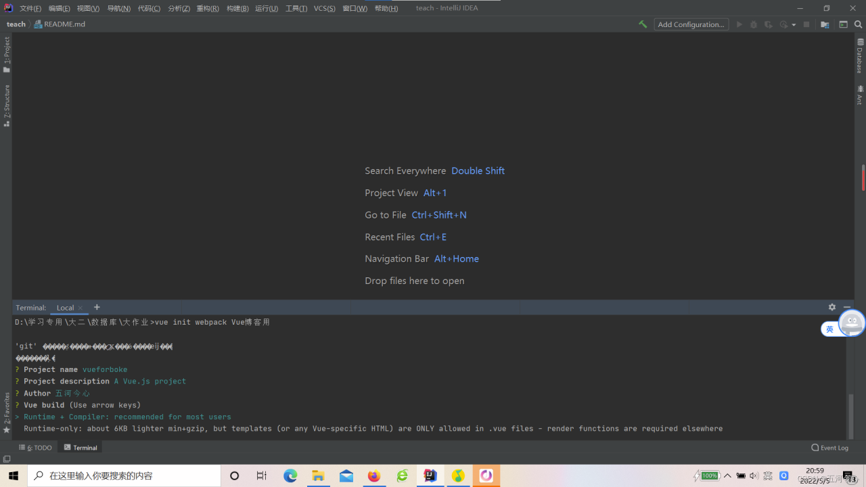Open the 导航(N) menu
This screenshot has height=487, width=866.
[x=118, y=8]
